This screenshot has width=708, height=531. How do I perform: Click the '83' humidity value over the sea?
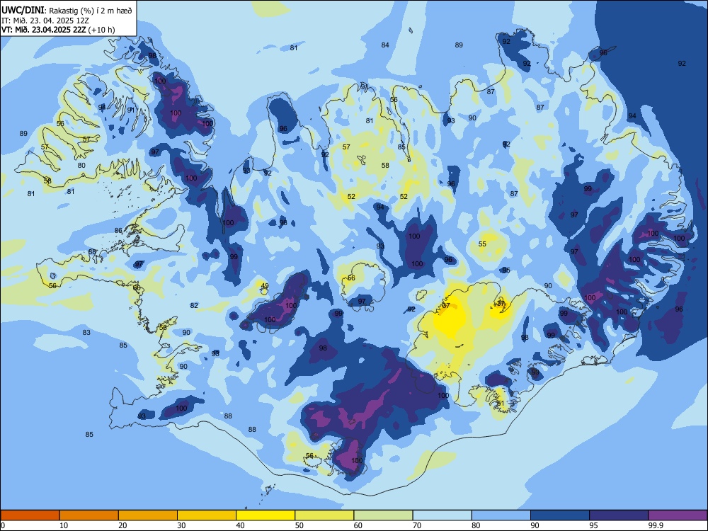pyautogui.click(x=86, y=332)
